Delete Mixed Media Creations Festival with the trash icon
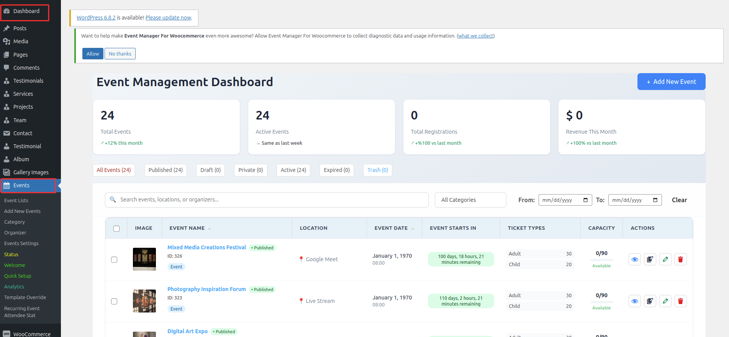The height and width of the screenshot is (337, 729). pos(680,259)
